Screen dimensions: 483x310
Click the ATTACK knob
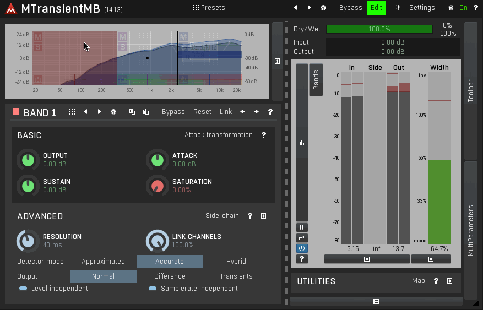click(x=158, y=160)
